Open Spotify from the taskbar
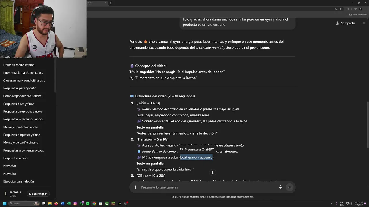The width and height of the screenshot is (369, 207). [88, 204]
